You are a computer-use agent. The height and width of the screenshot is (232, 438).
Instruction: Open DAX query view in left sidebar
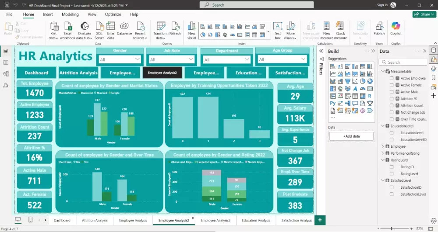pos(6,85)
